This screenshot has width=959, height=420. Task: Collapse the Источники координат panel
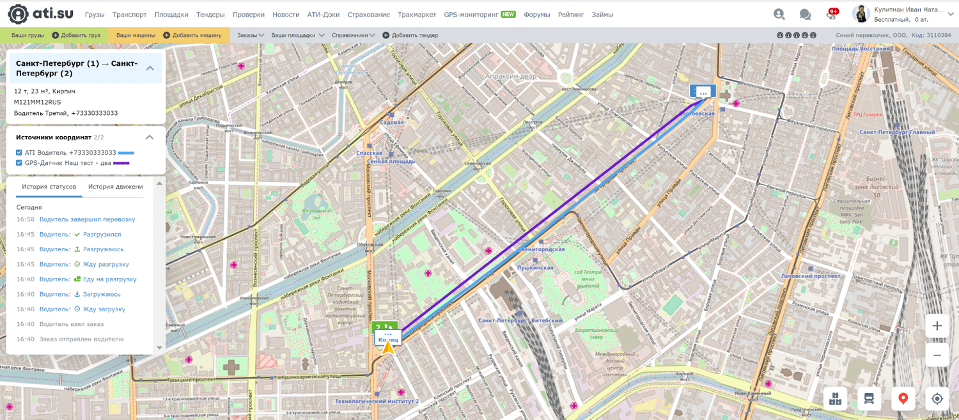[x=149, y=137]
